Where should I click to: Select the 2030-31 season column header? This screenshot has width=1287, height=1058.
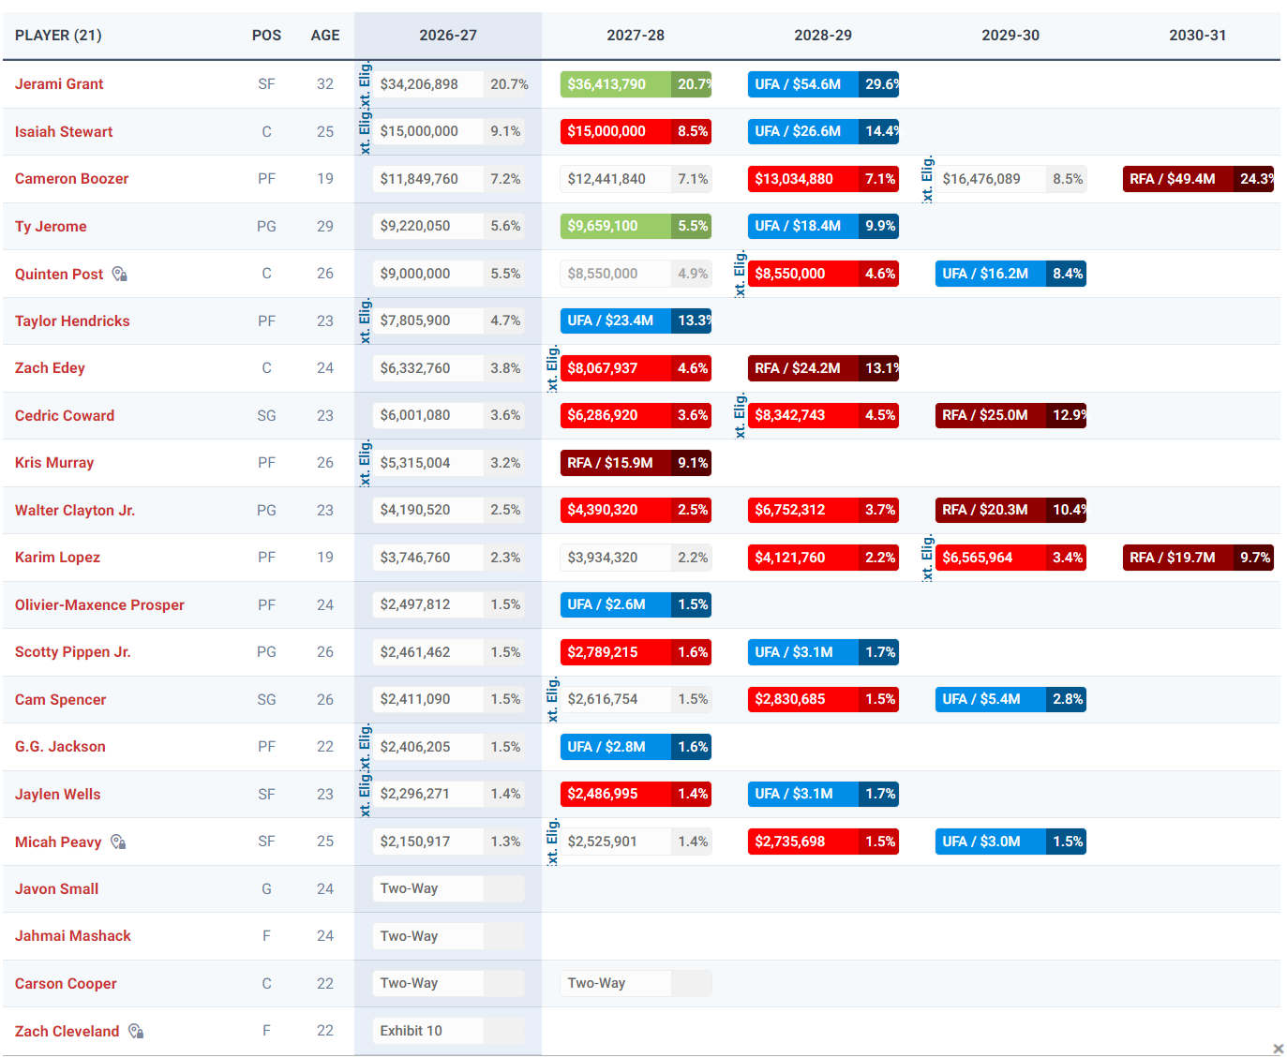click(1198, 36)
